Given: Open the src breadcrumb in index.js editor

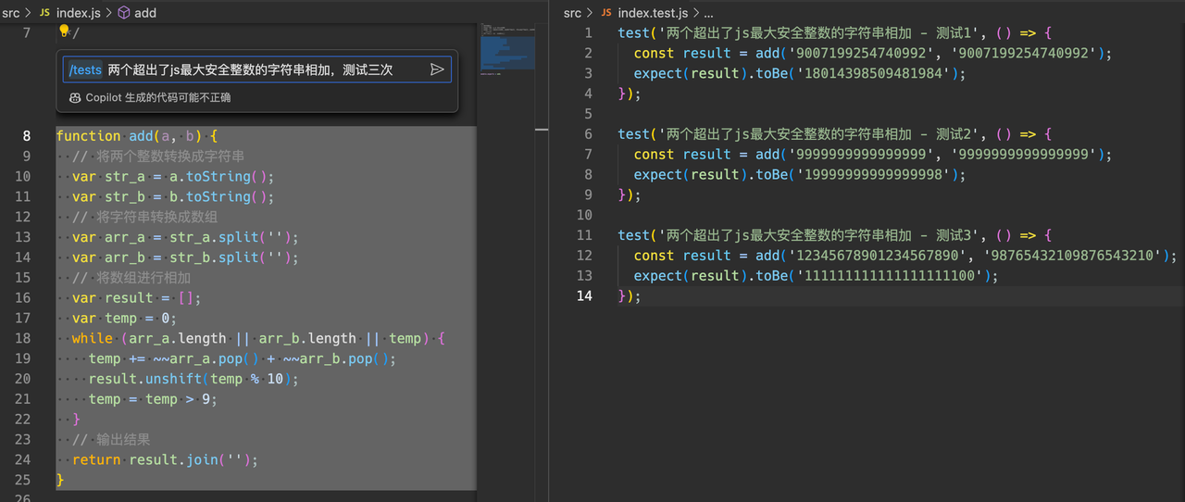Looking at the screenshot, I should 11,12.
